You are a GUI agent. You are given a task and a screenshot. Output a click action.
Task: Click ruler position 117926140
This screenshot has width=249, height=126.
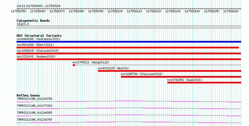[x=192, y=11]
